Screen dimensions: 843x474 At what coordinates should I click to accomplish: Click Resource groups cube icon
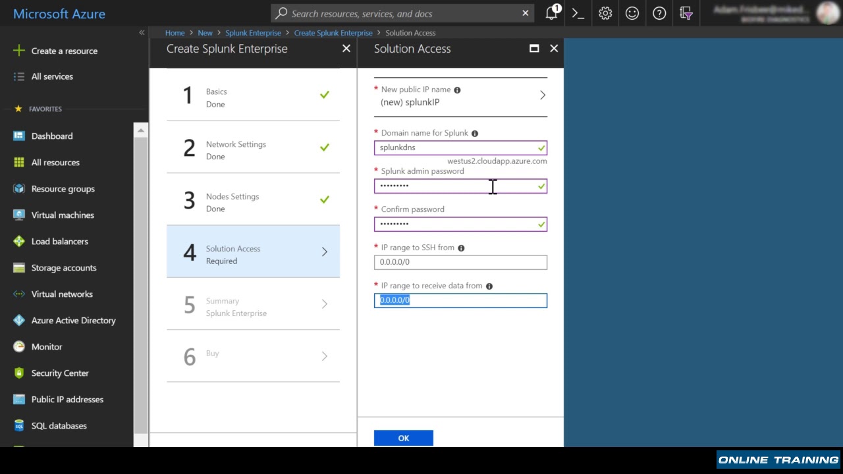coord(19,188)
